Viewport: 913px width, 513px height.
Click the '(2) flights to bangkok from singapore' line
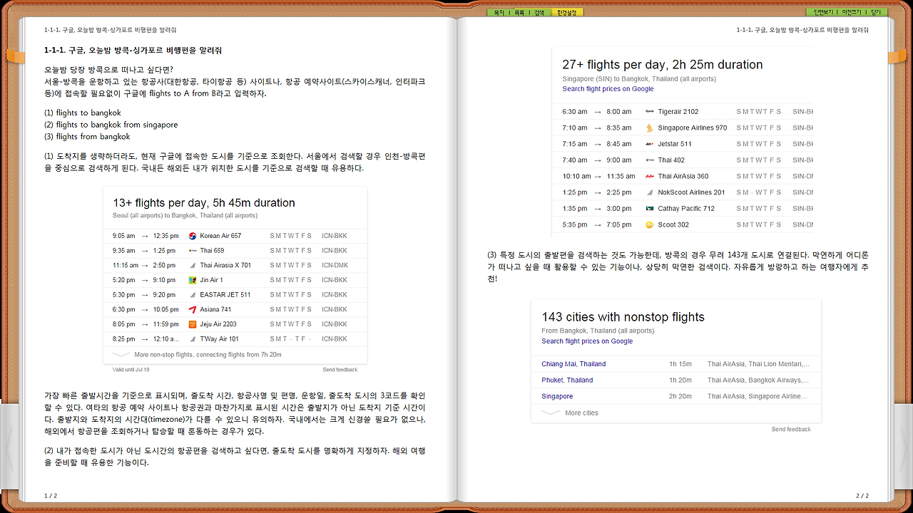[111, 125]
